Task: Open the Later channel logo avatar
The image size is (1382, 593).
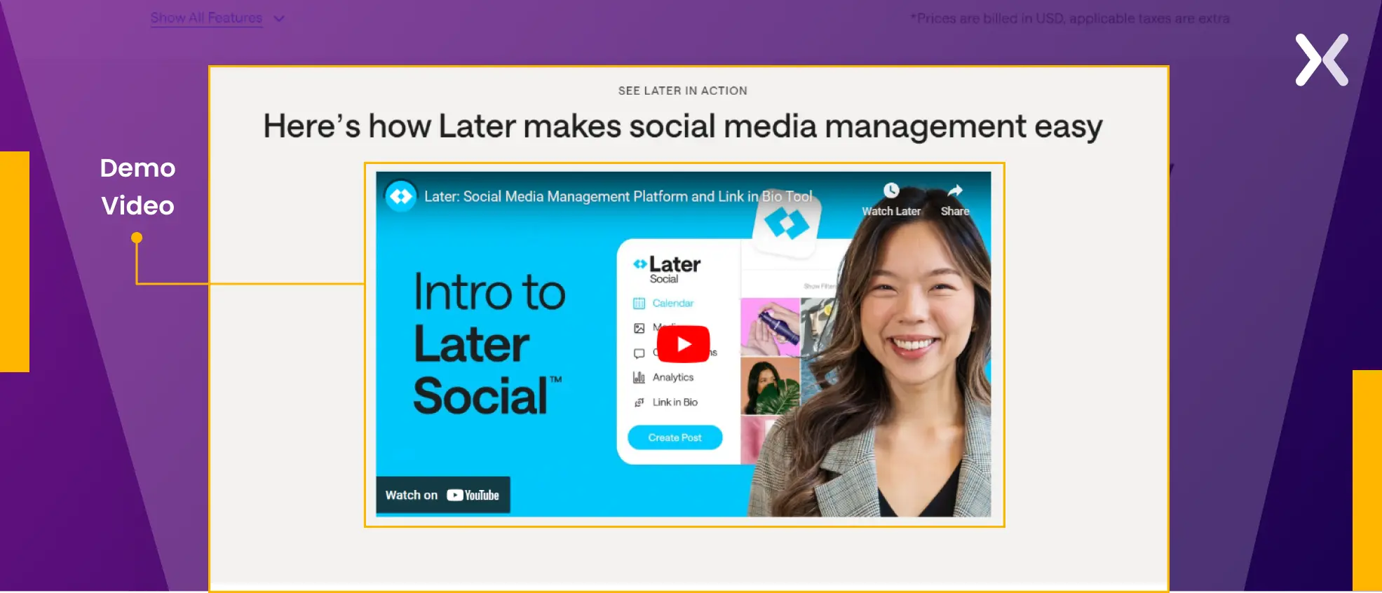Action: click(401, 196)
